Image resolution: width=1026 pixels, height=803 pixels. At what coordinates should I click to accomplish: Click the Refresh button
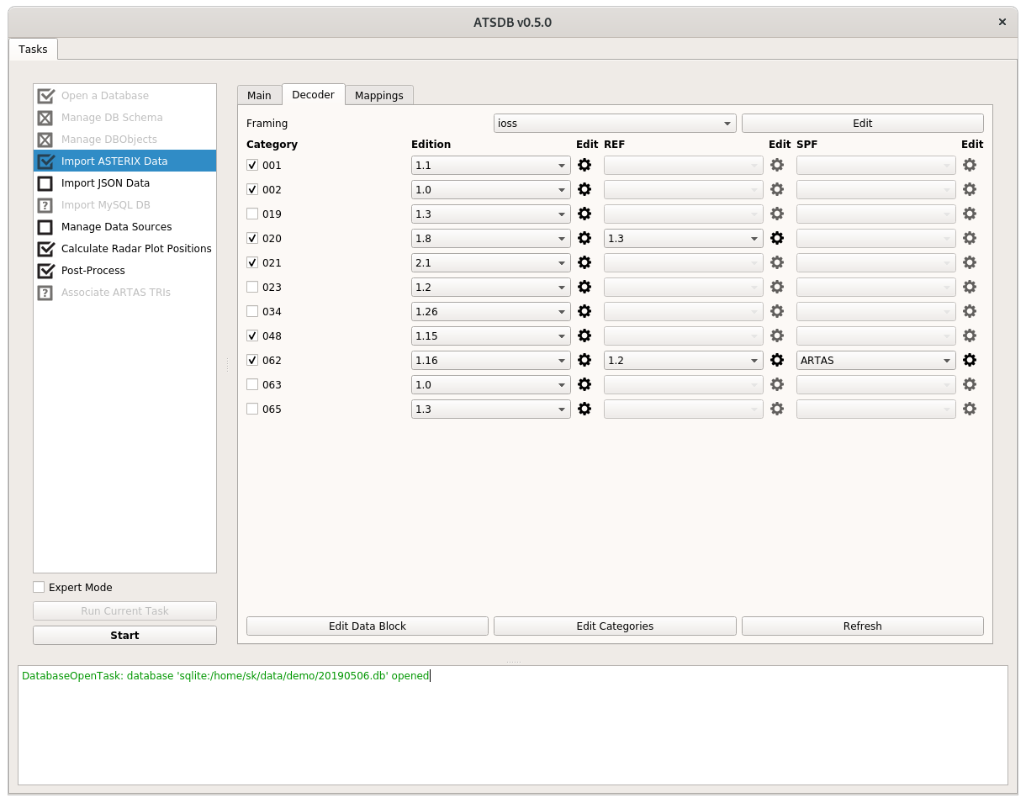[863, 626]
